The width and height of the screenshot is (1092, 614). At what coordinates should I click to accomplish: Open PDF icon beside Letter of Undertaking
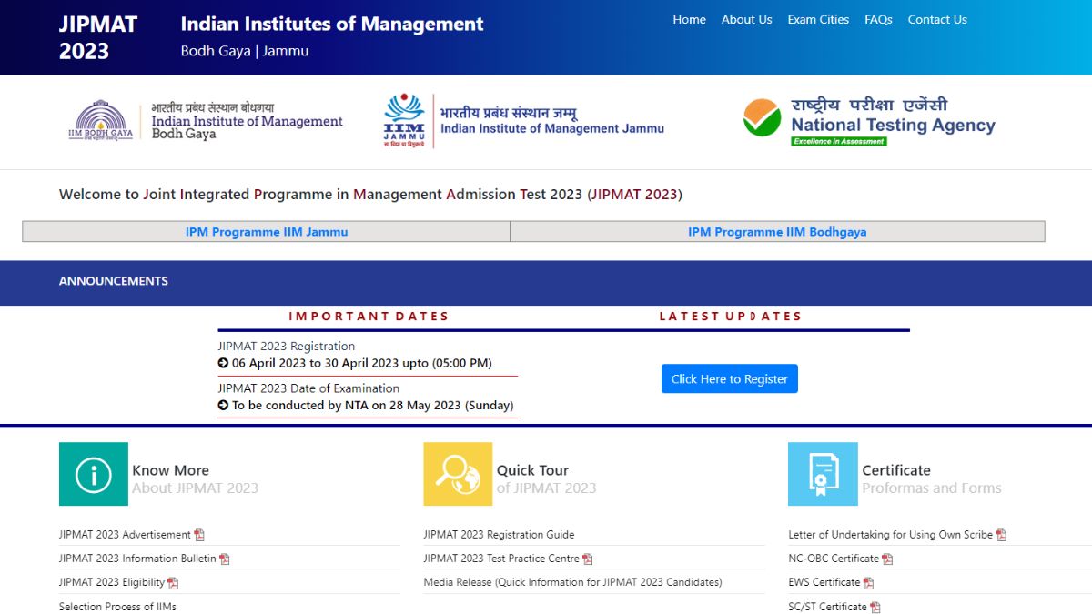[1001, 535]
